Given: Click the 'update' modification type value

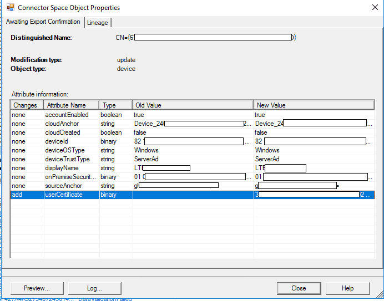Looking at the screenshot, I should [x=126, y=60].
